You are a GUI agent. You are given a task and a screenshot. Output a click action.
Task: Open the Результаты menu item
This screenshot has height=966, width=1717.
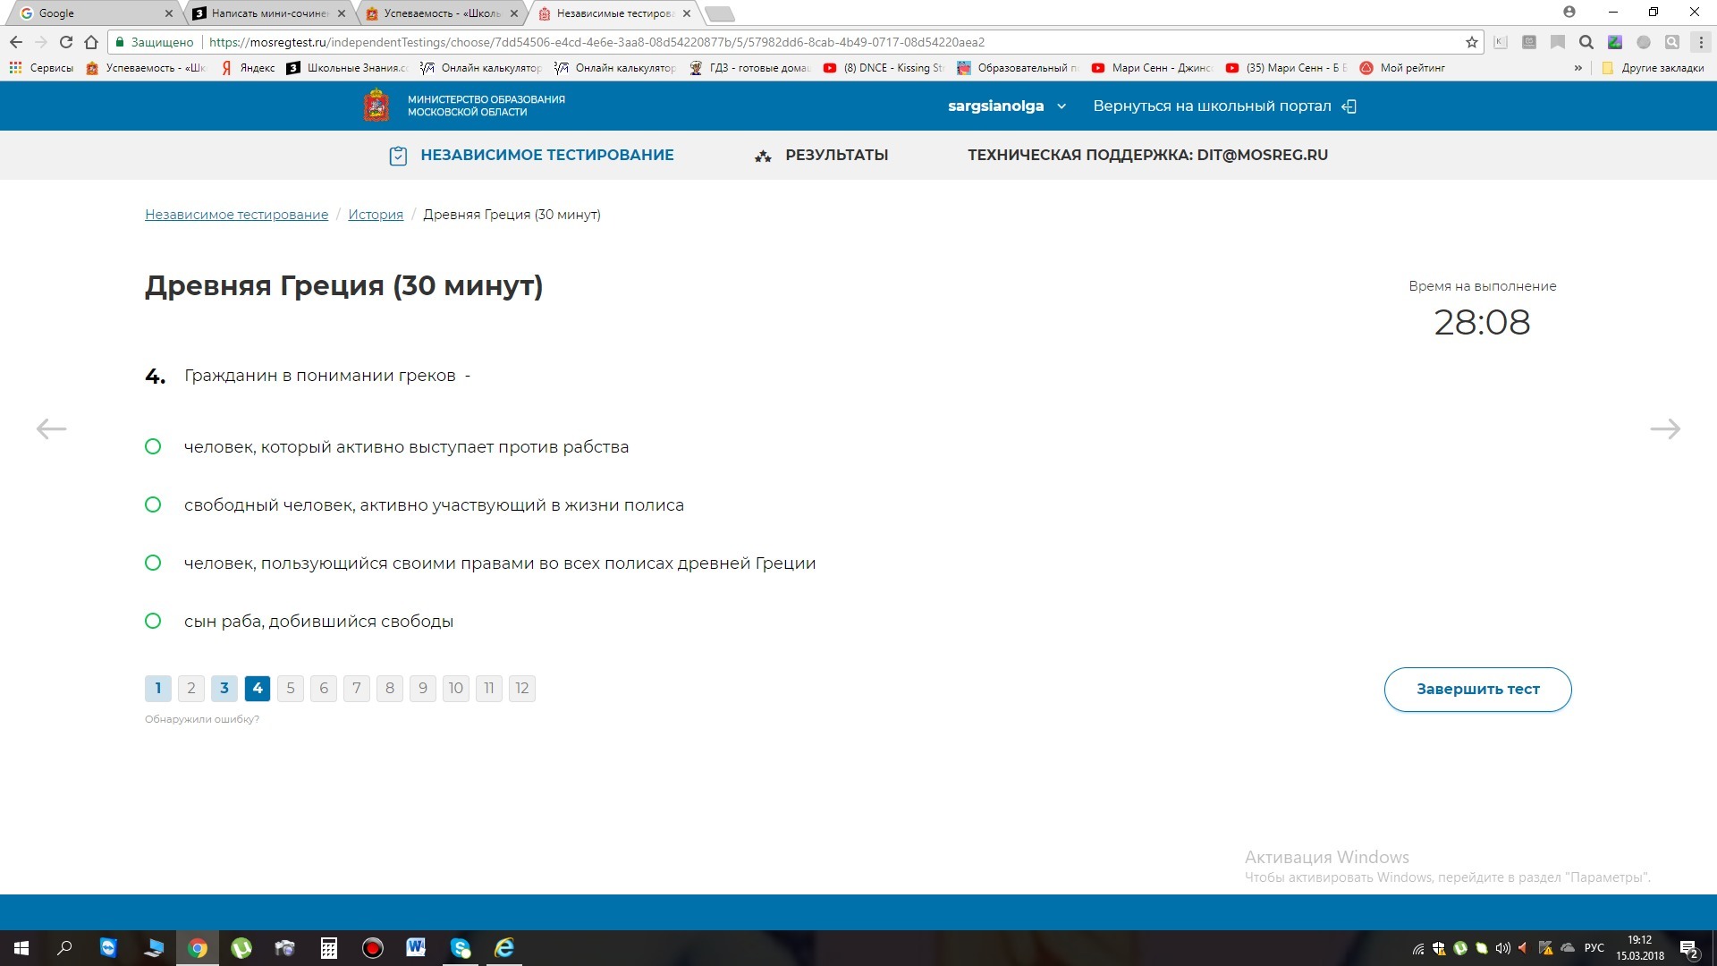pyautogui.click(x=836, y=156)
